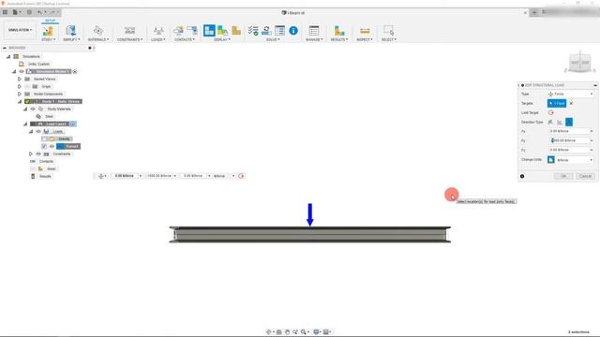The width and height of the screenshot is (600, 337).
Task: Click Change Units icon in dialog
Action: click(551, 160)
